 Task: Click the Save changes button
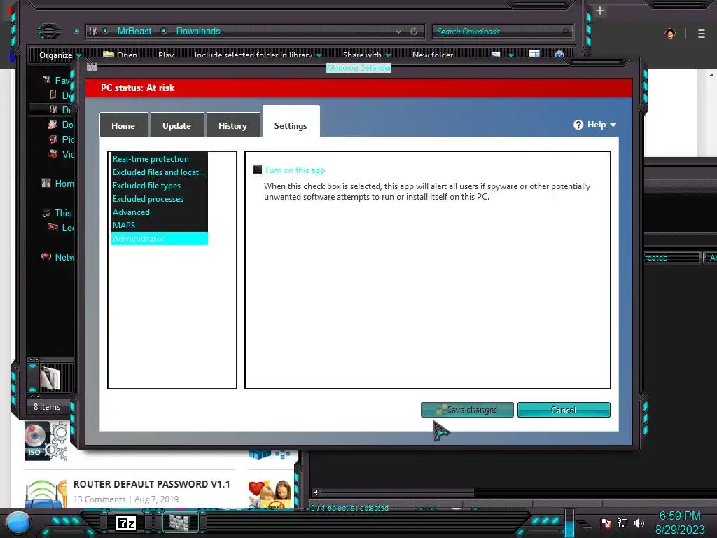467,410
